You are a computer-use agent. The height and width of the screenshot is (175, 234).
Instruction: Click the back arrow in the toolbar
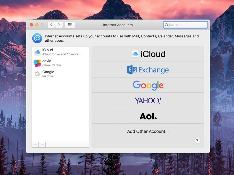tap(51, 25)
